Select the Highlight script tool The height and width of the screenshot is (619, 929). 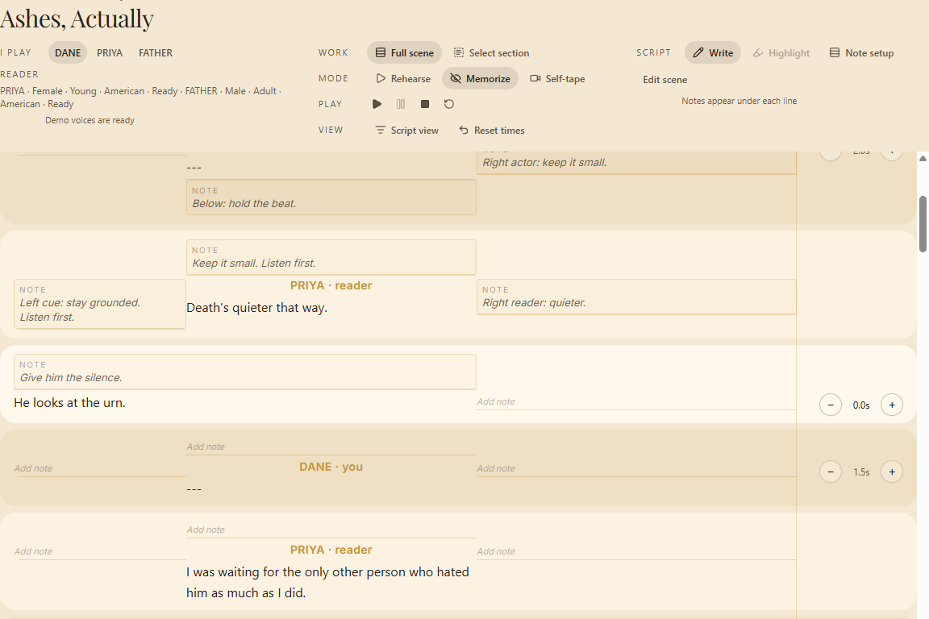pyautogui.click(x=781, y=52)
